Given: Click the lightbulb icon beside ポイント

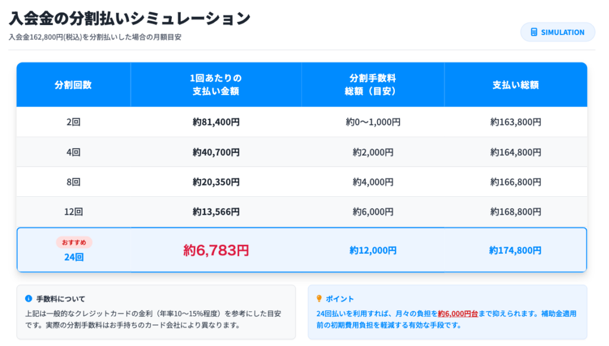Looking at the screenshot, I should 319,298.
